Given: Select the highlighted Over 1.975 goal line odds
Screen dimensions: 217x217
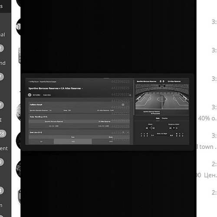Looking at the screenshot, I should 72,141.
